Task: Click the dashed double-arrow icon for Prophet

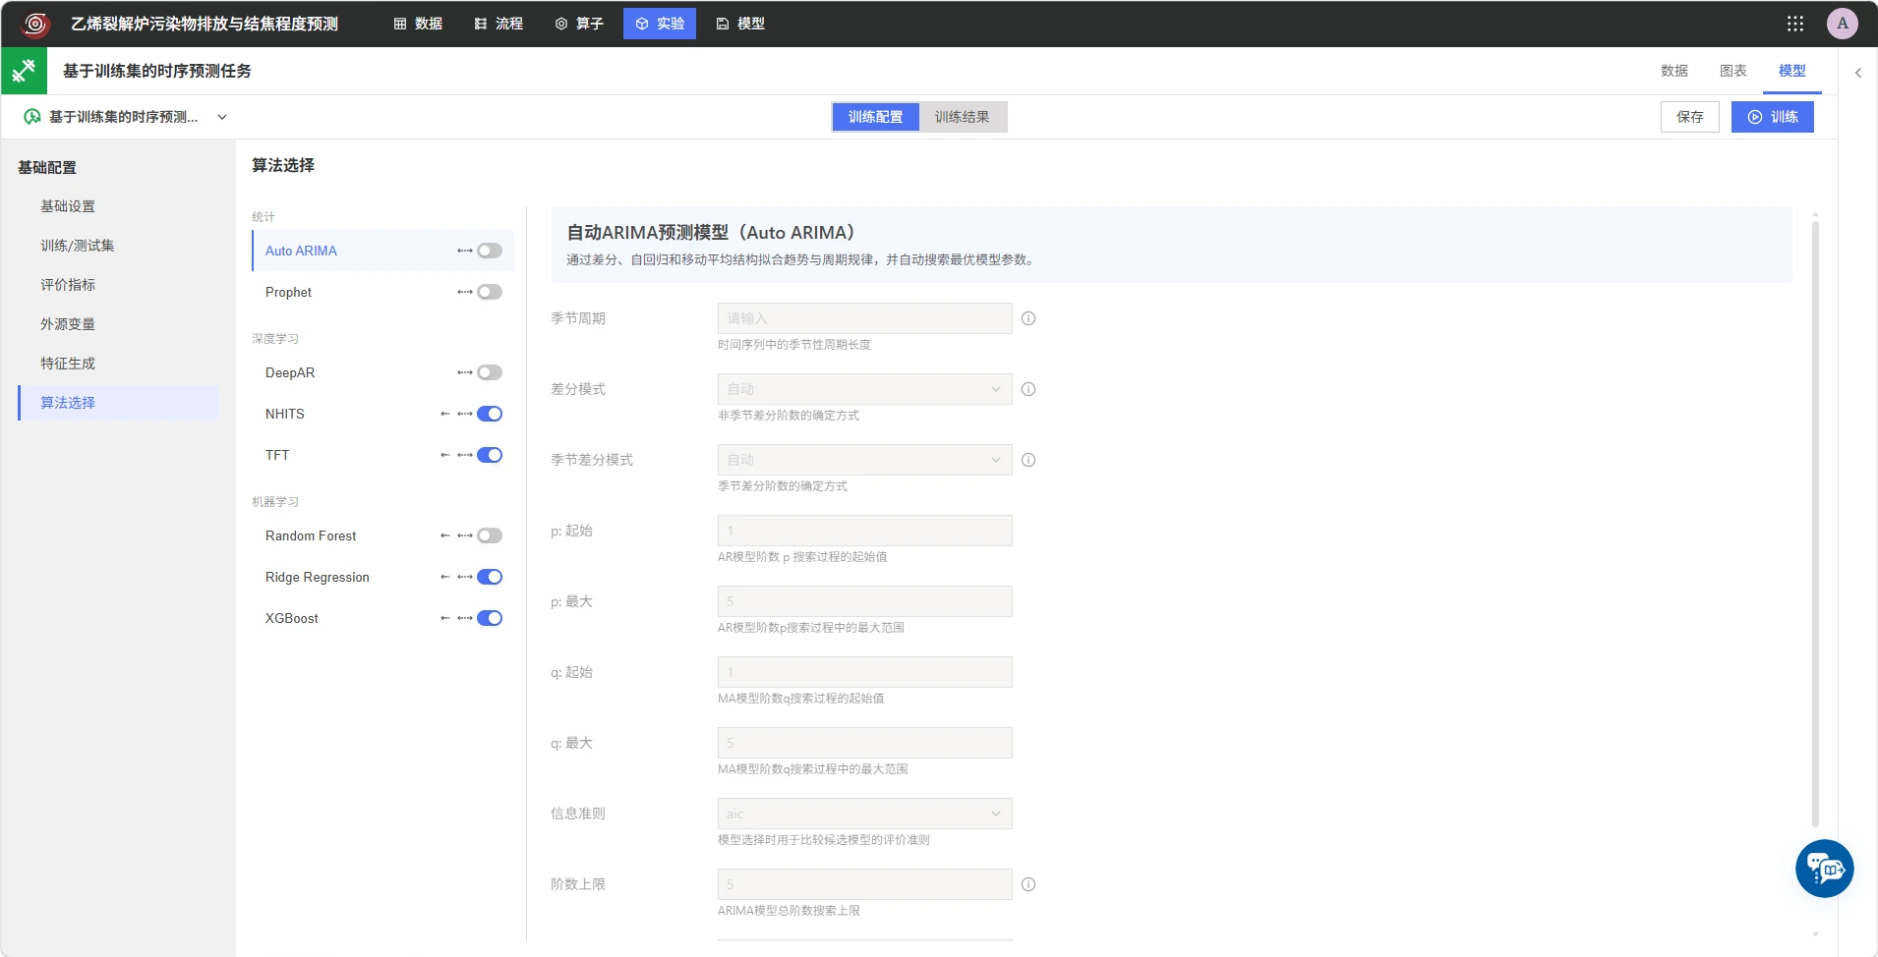Action: (465, 292)
